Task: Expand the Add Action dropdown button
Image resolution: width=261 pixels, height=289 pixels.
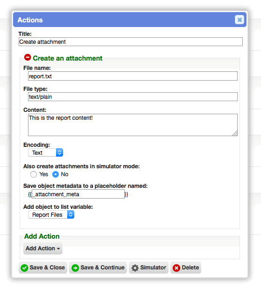Action: (43, 248)
